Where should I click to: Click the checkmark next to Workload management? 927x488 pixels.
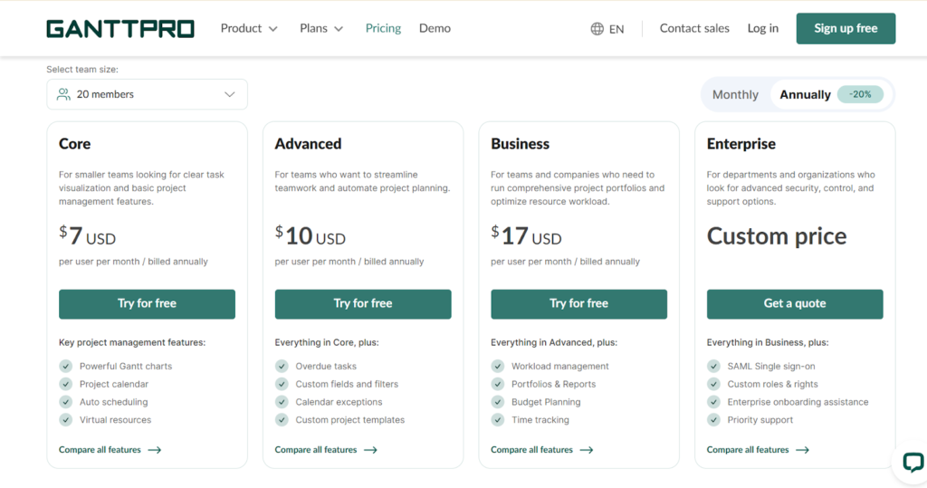[x=498, y=366]
